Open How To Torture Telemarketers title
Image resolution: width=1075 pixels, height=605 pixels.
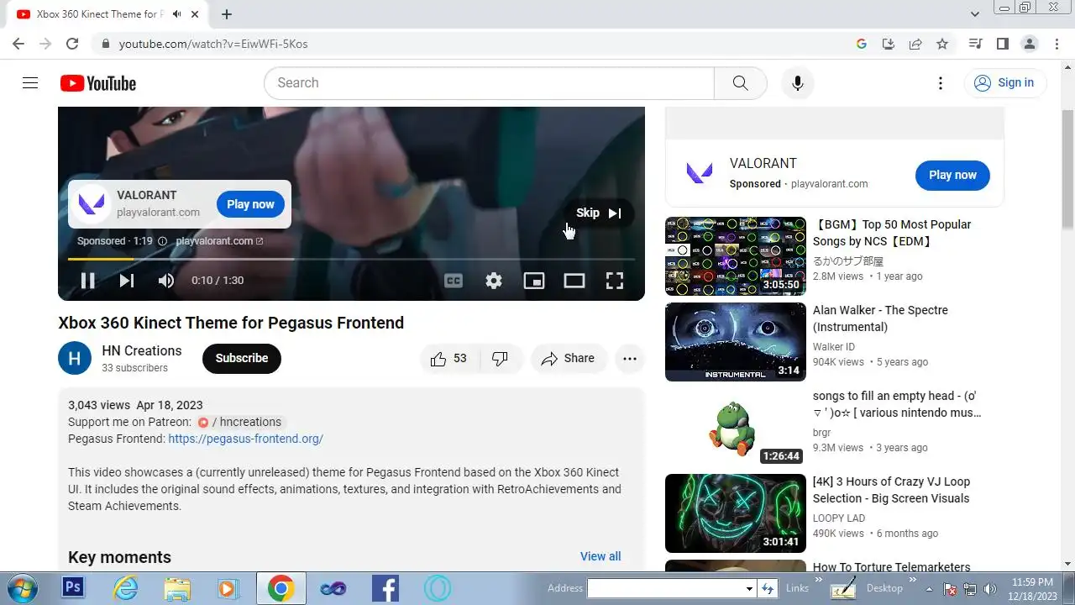(891, 567)
